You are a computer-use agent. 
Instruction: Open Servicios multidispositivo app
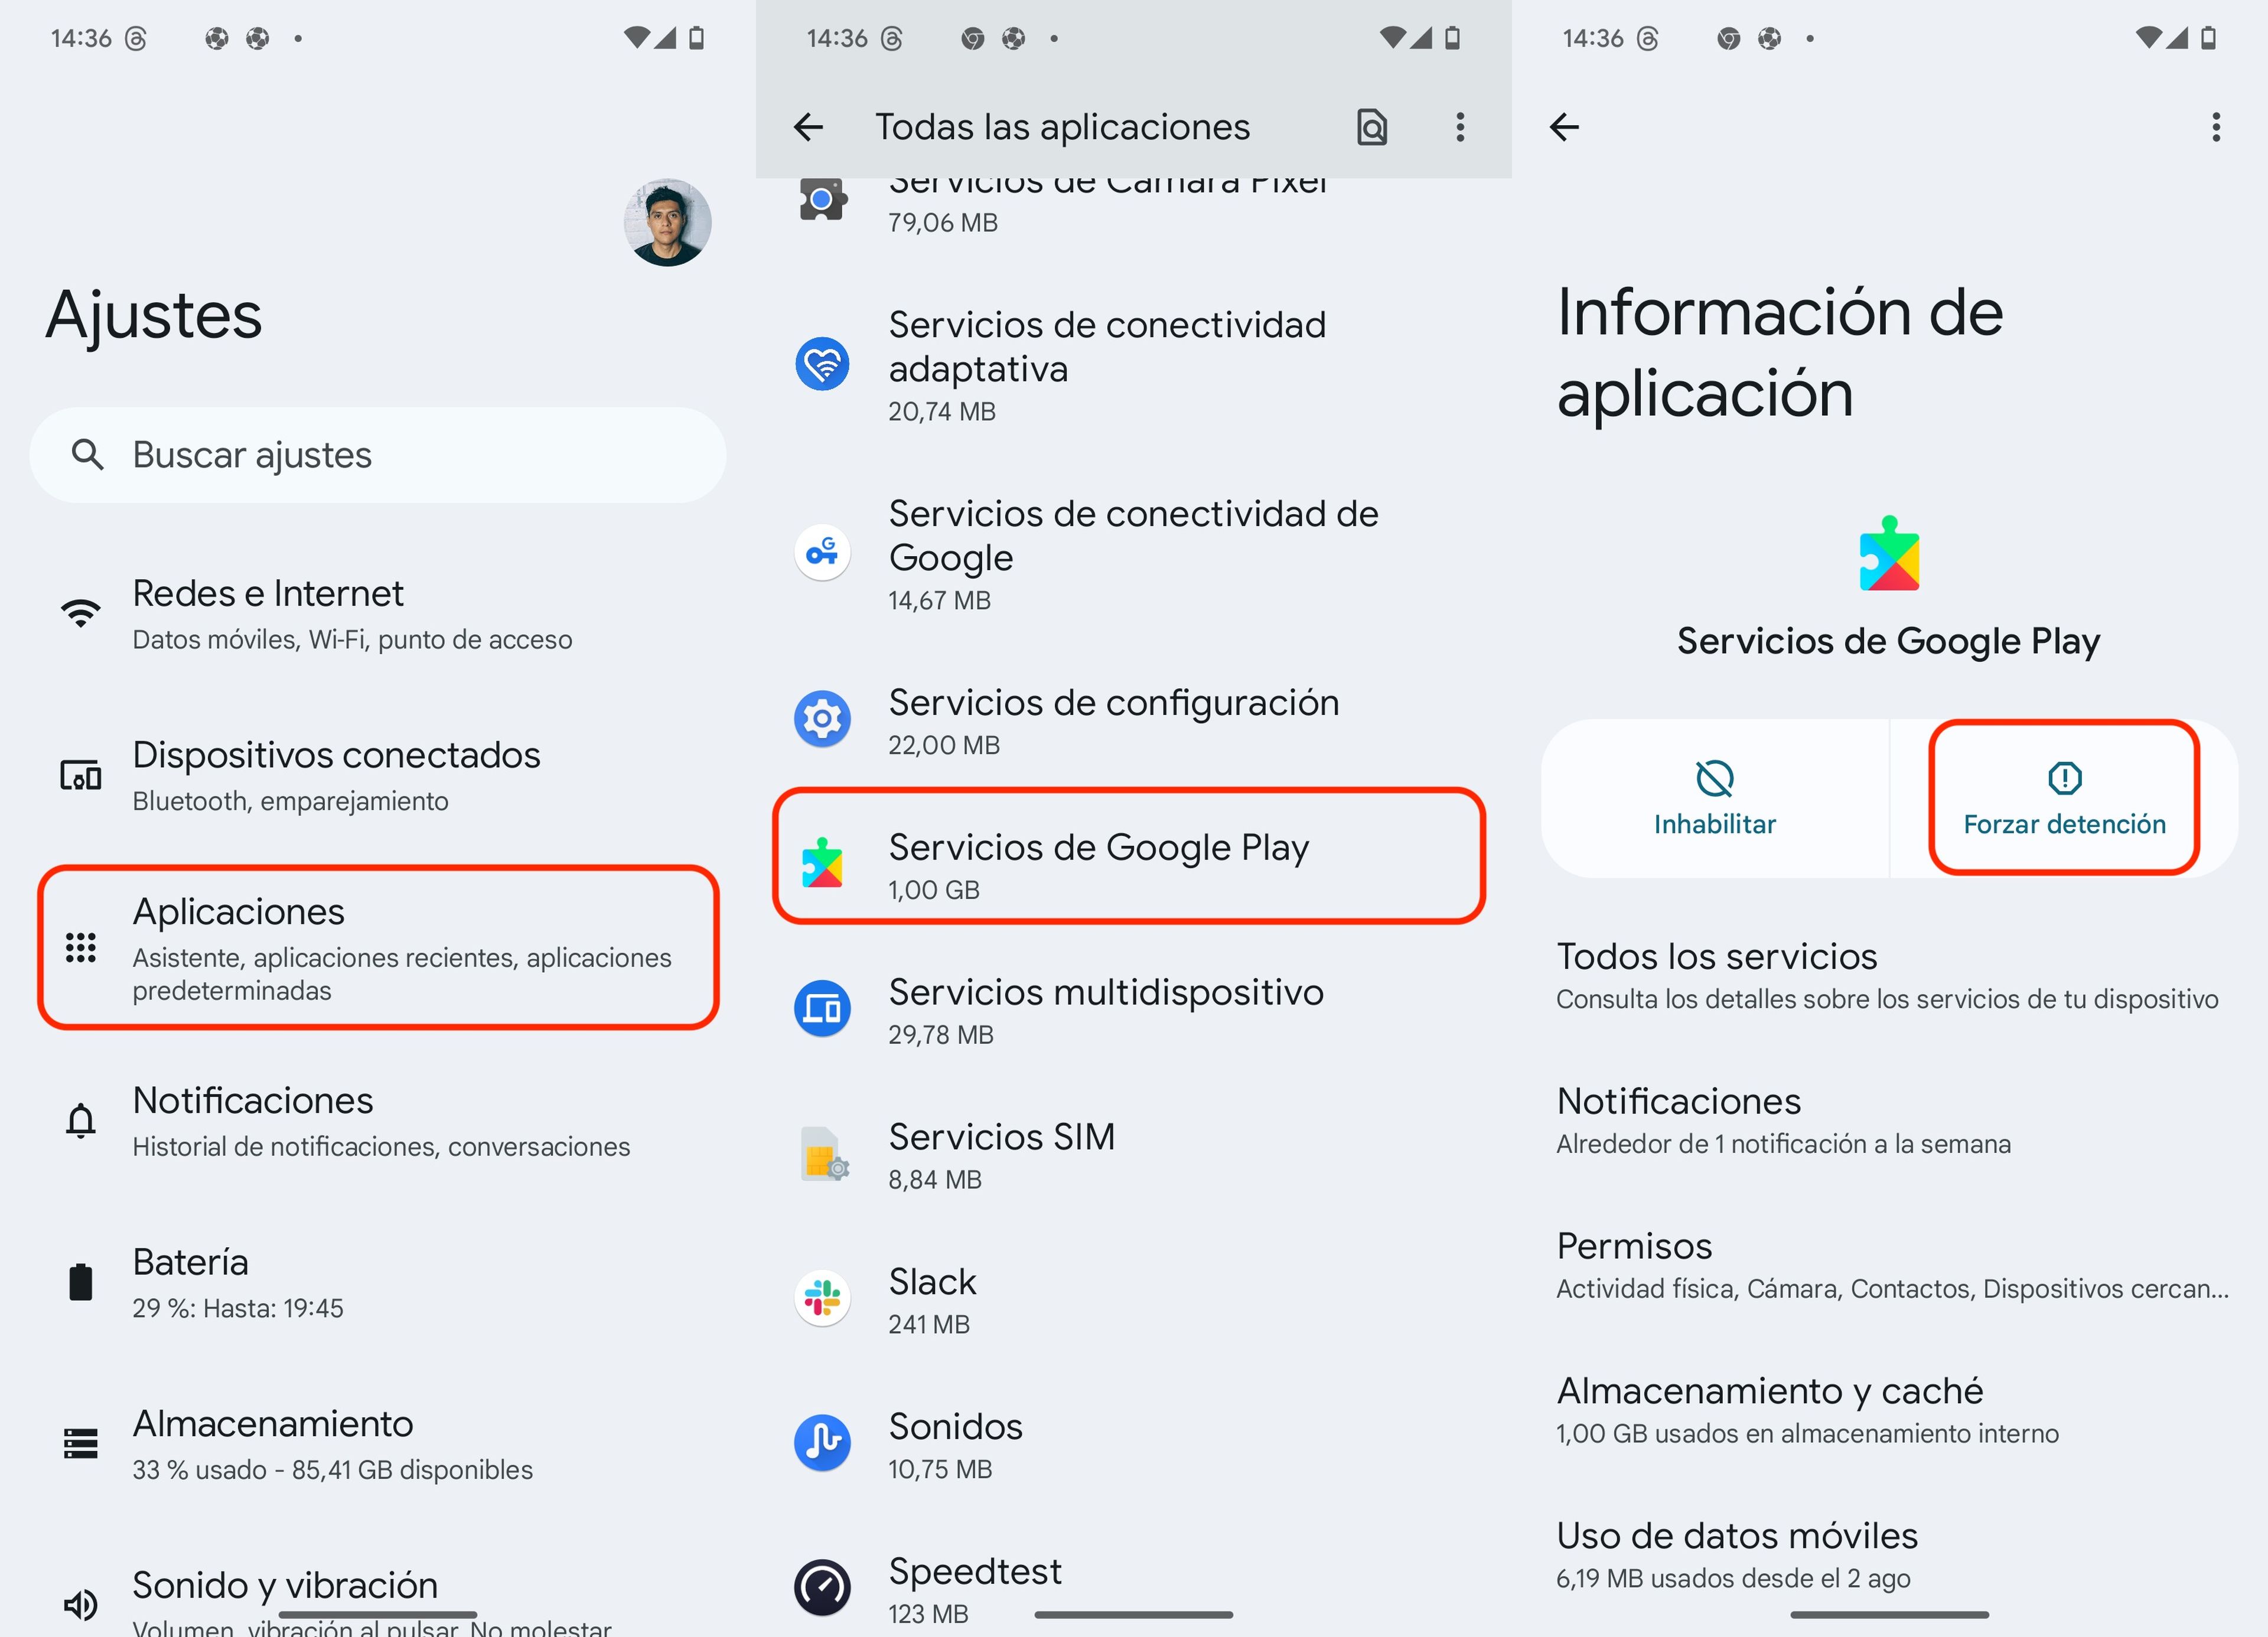pyautogui.click(x=1134, y=1011)
